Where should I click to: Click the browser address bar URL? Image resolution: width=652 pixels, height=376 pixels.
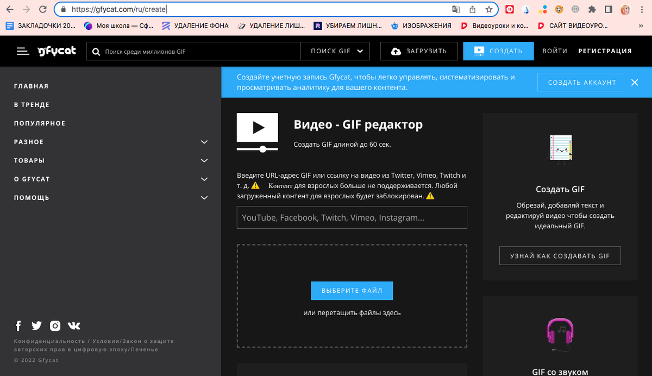[x=119, y=9]
